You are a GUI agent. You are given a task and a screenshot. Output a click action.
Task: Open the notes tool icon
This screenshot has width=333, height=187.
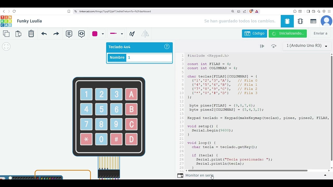tap(69, 34)
